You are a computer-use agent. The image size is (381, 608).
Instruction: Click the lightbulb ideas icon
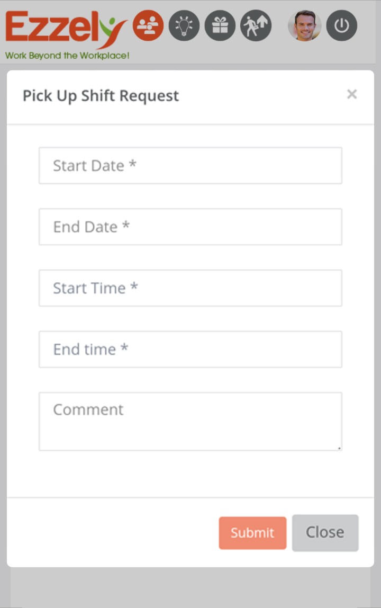tap(184, 25)
